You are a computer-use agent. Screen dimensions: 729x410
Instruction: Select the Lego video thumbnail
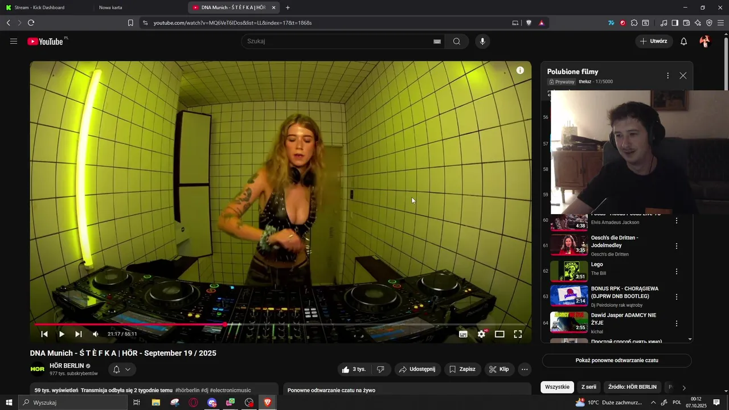pyautogui.click(x=569, y=271)
